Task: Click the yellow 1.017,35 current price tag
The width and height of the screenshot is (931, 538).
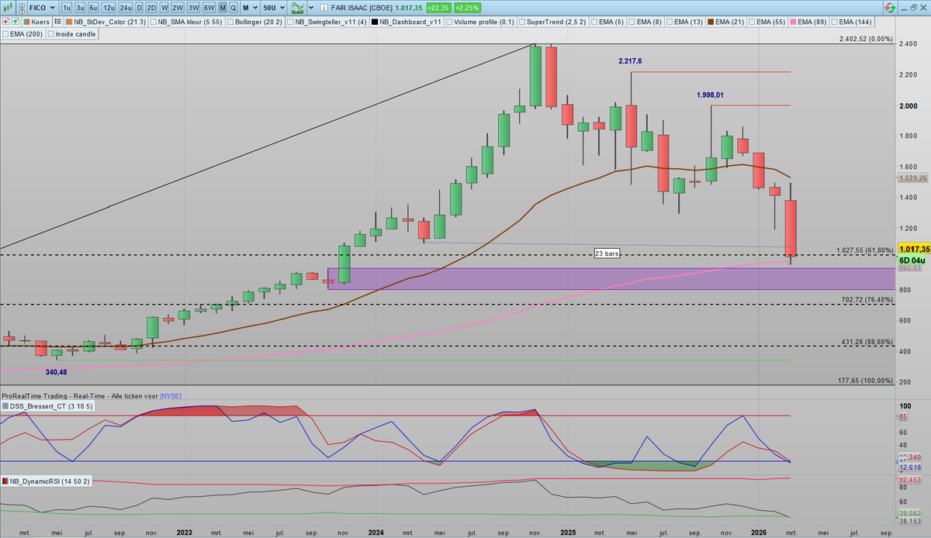Action: (913, 249)
